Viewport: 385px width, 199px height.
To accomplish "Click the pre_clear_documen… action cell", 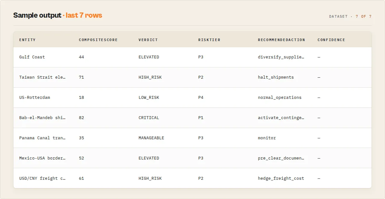I will tap(281, 158).
